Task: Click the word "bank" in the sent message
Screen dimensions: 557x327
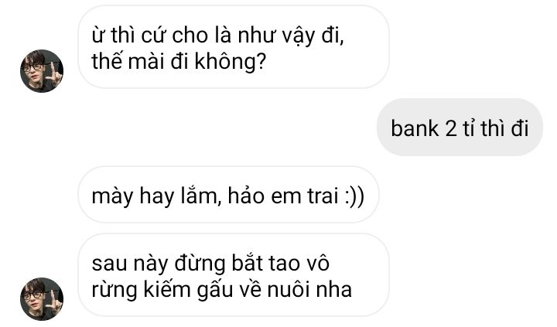Action: click(x=415, y=128)
